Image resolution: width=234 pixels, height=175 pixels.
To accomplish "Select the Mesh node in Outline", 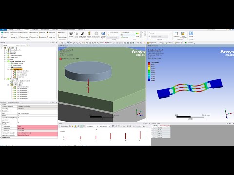I will tap(12, 59).
